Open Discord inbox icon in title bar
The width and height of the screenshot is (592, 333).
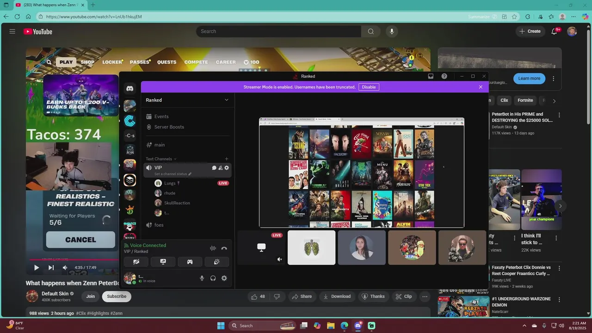coord(431,76)
